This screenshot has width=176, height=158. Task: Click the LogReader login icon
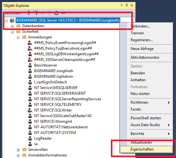[30, 138]
